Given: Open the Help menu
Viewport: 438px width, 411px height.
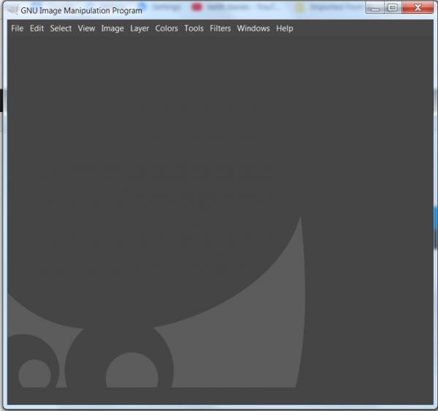Looking at the screenshot, I should pyautogui.click(x=285, y=29).
